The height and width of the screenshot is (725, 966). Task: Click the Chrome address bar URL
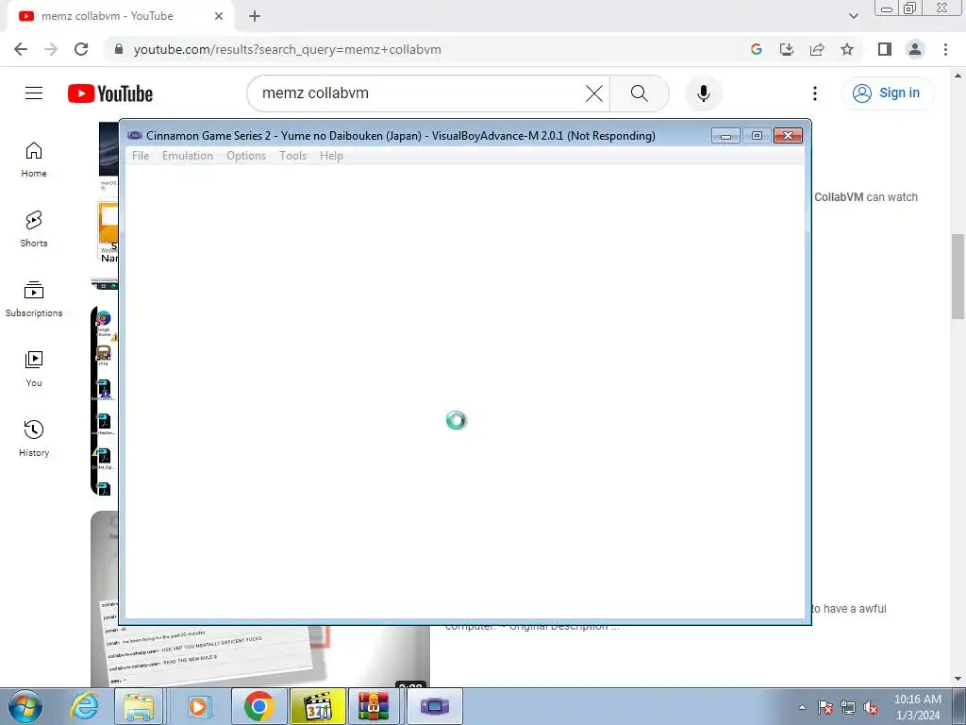[x=287, y=49]
